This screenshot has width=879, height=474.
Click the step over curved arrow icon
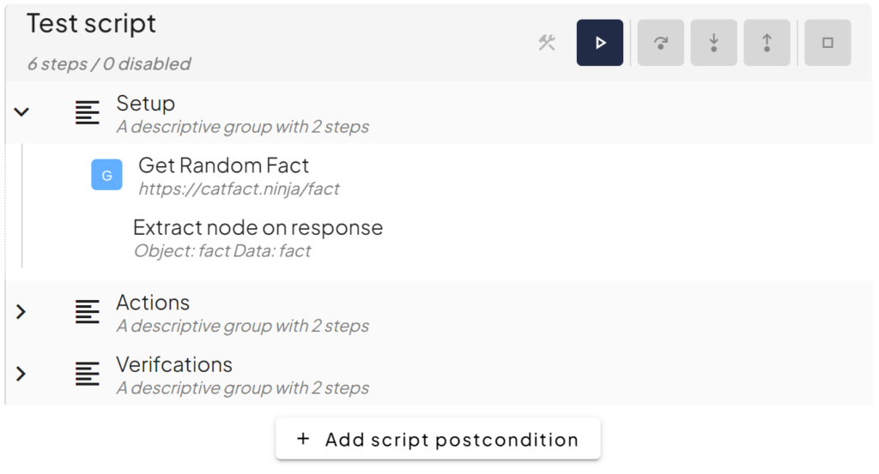[x=661, y=43]
